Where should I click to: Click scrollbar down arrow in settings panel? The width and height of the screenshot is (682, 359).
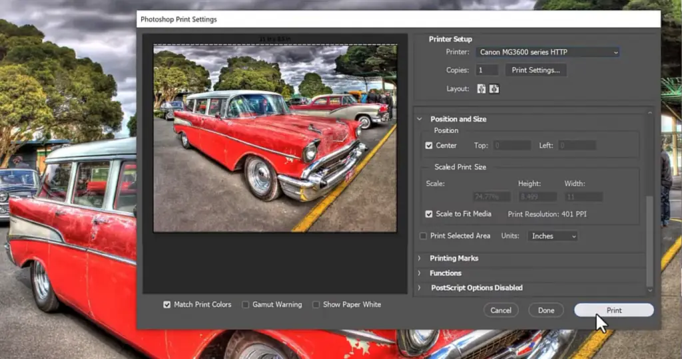650,291
